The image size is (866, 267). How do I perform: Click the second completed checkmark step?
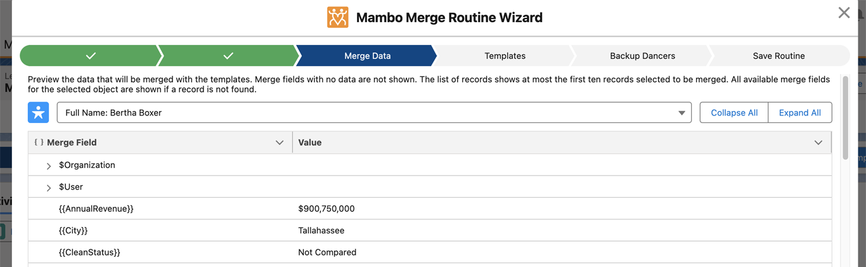coord(228,56)
